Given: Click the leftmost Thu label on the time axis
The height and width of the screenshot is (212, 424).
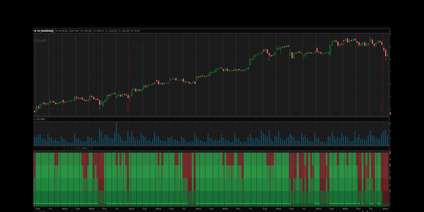Looking at the screenshot, I should click(x=38, y=208).
